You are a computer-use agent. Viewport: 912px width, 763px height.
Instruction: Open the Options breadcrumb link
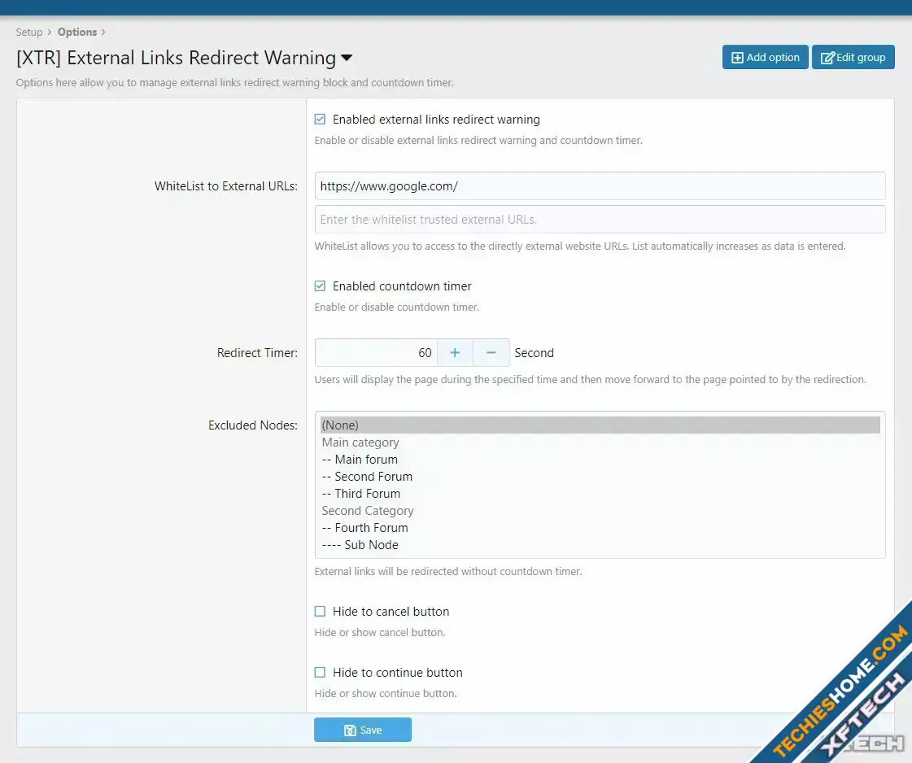(x=76, y=32)
